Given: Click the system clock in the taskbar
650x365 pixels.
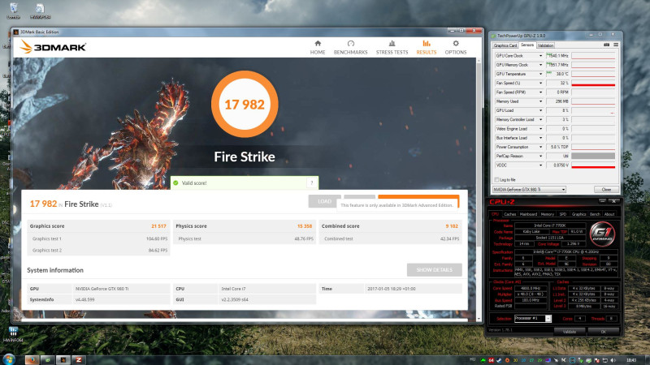Looking at the screenshot, I should [631, 360].
